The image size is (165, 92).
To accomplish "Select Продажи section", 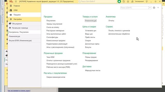I will point(24,15).
